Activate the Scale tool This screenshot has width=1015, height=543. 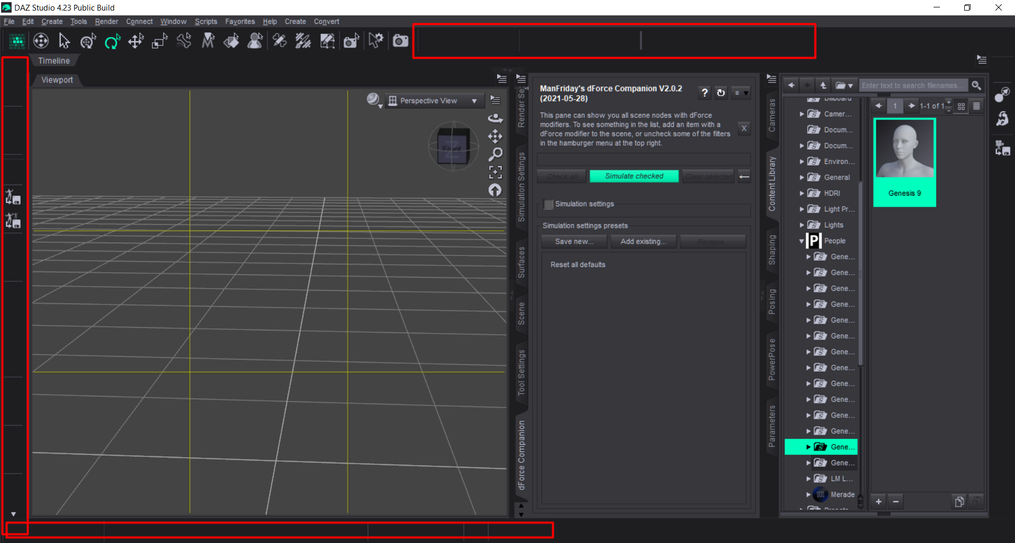click(x=160, y=41)
